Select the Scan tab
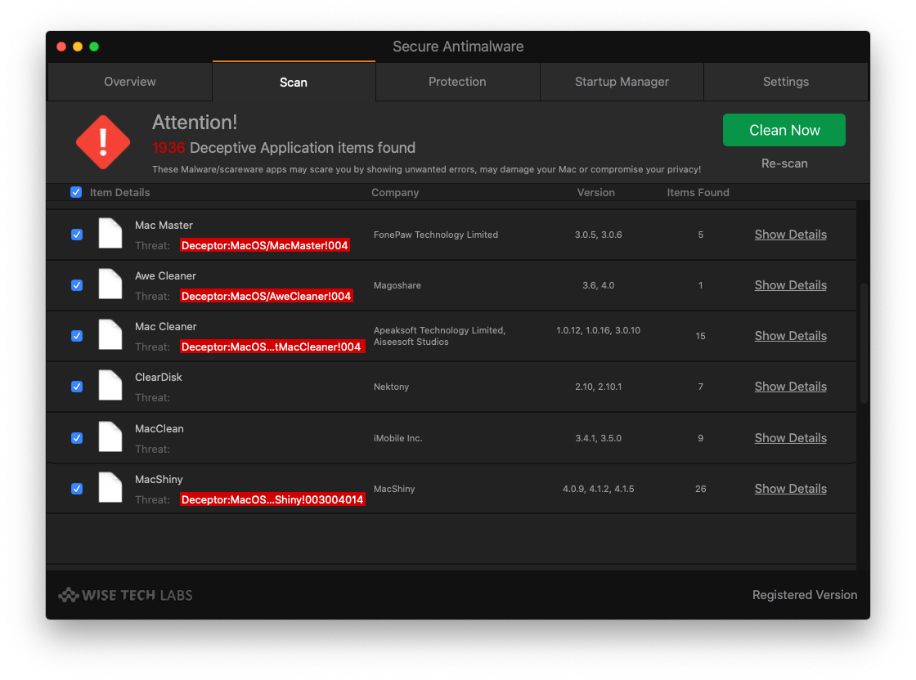The height and width of the screenshot is (680, 916). click(294, 82)
